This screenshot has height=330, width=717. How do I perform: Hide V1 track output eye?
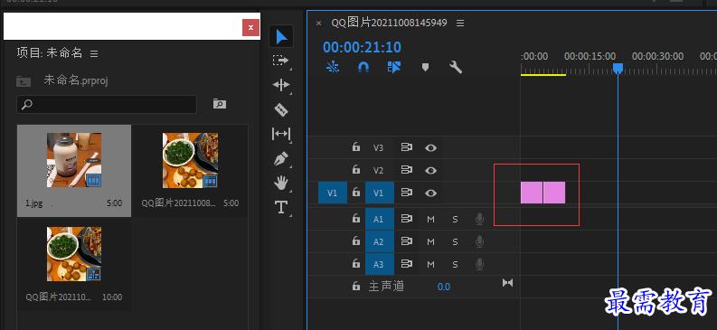pyautogui.click(x=430, y=193)
